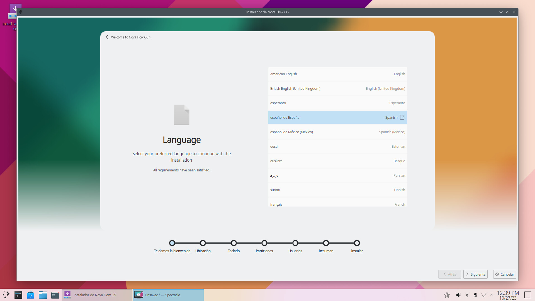Open the Dolphin file manager taskbar icon
This screenshot has height=301, width=535.
(x=43, y=295)
